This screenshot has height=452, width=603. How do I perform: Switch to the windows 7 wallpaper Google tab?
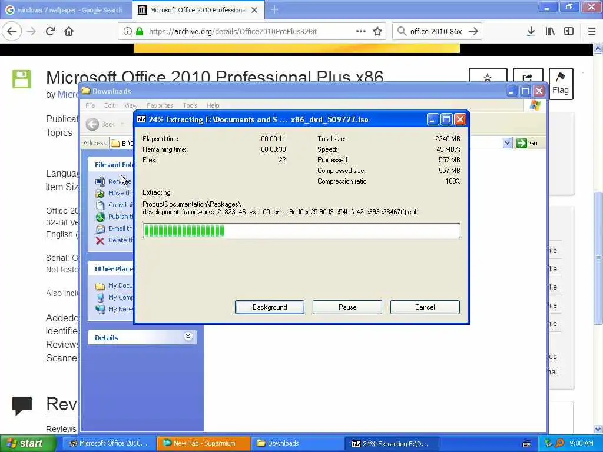[x=65, y=10]
